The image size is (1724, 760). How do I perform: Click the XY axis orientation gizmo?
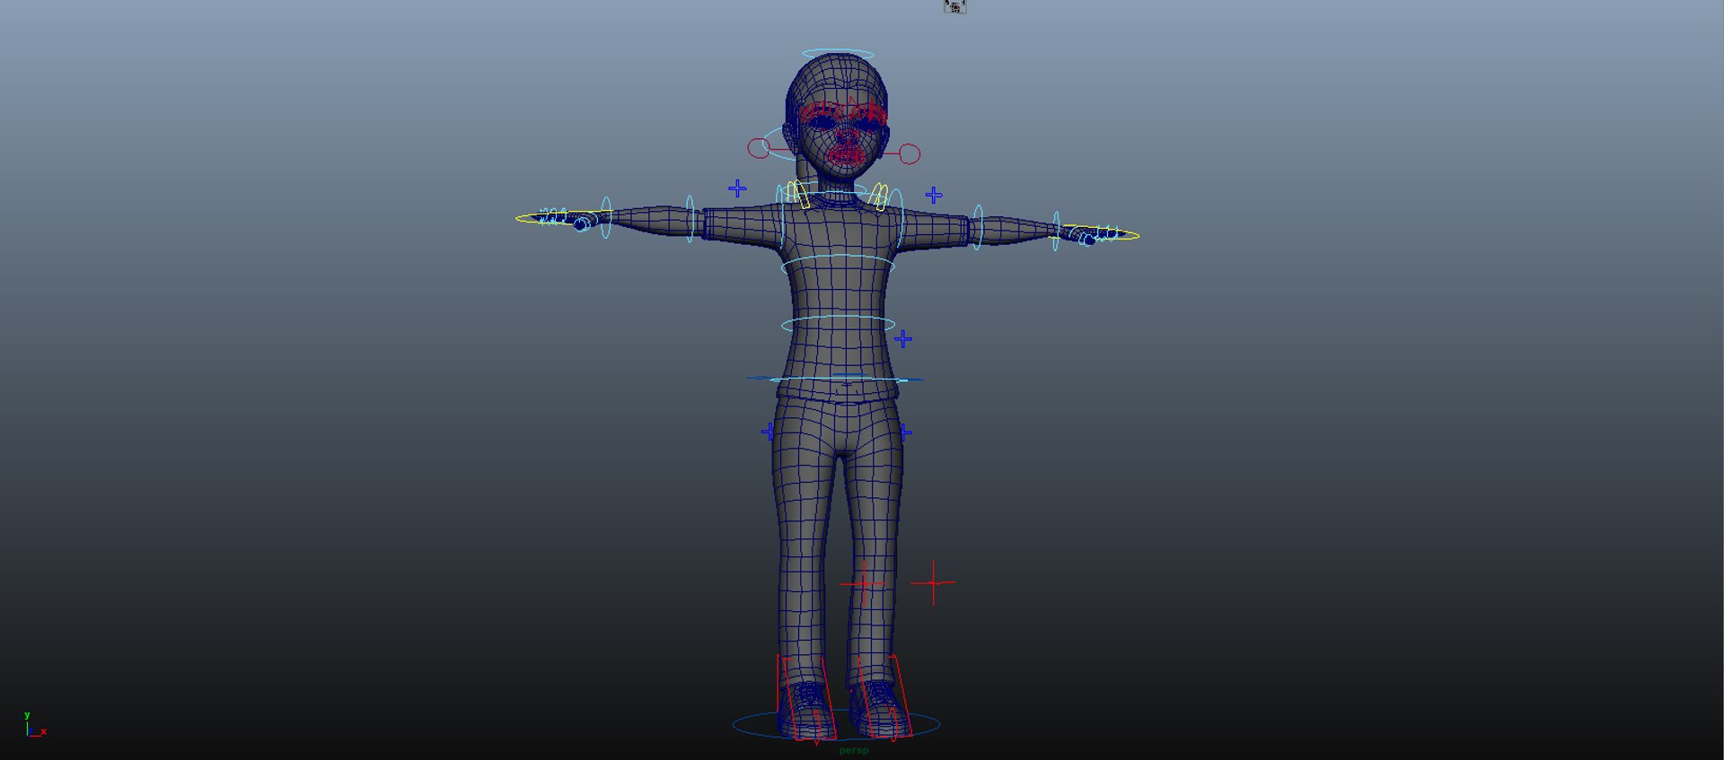click(x=35, y=725)
